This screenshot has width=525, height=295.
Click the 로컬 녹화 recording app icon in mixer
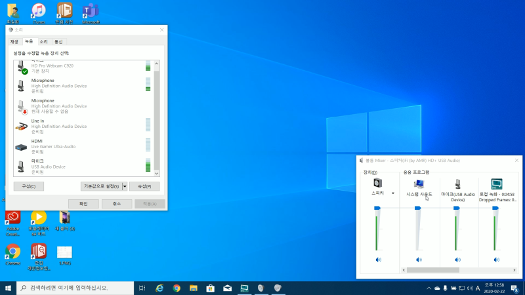tap(497, 184)
